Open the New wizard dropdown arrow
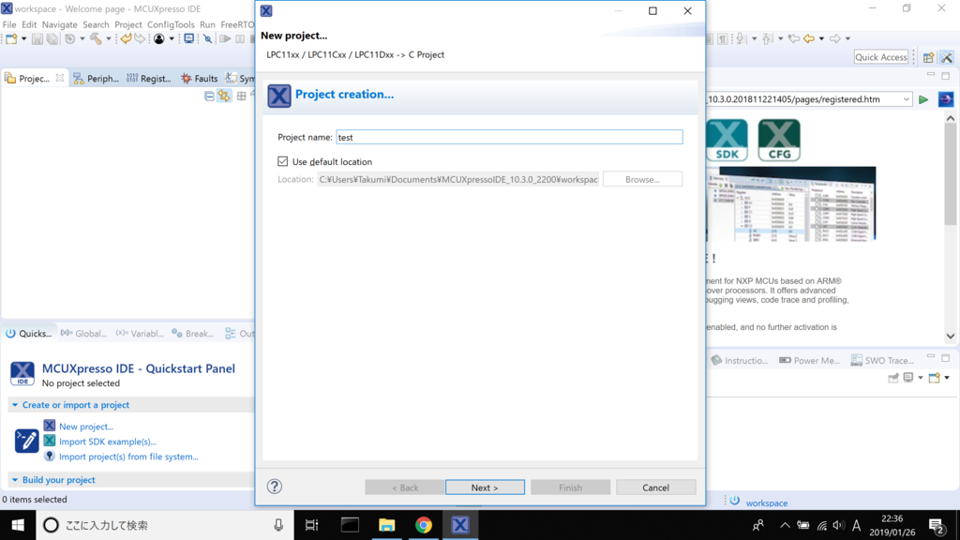 pos(23,39)
